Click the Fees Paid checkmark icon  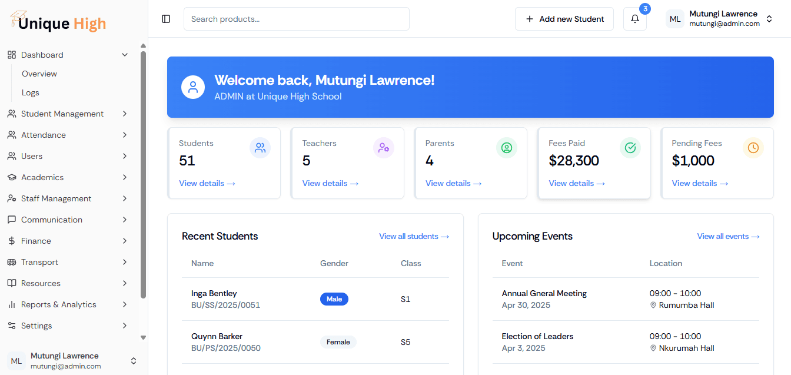click(x=630, y=148)
